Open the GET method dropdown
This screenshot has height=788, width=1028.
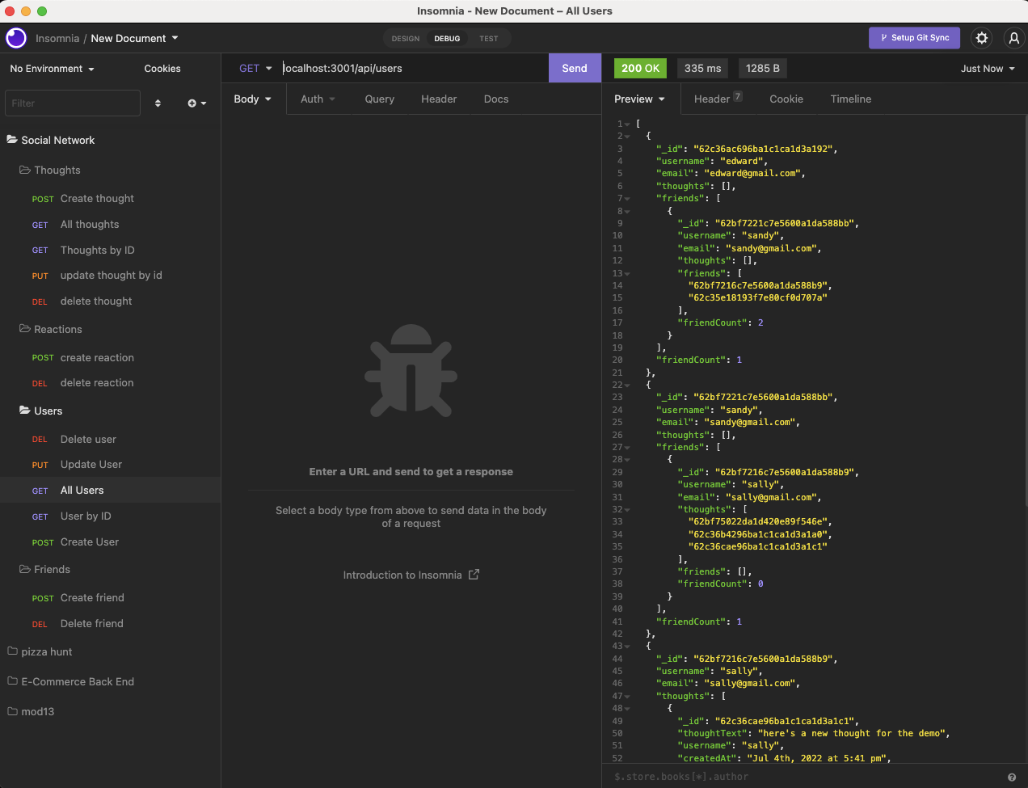(255, 69)
